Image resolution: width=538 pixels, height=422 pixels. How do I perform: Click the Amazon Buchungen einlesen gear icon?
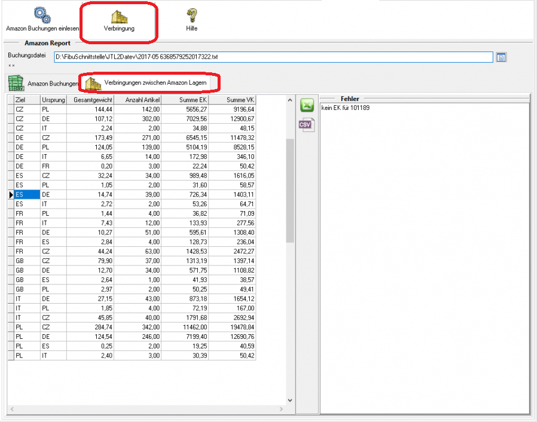coord(42,16)
